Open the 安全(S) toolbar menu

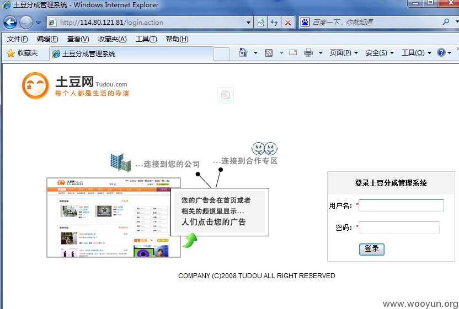tap(380, 53)
